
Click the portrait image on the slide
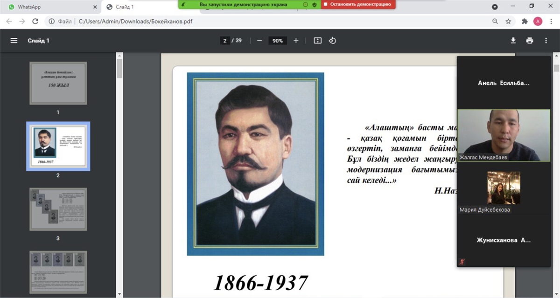pyautogui.click(x=255, y=164)
